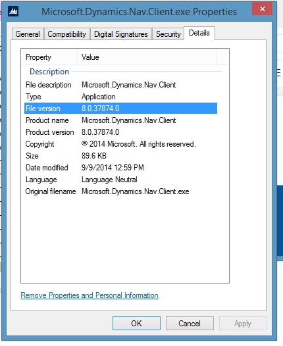Select the Security tab
283x346 pixels.
(168, 34)
